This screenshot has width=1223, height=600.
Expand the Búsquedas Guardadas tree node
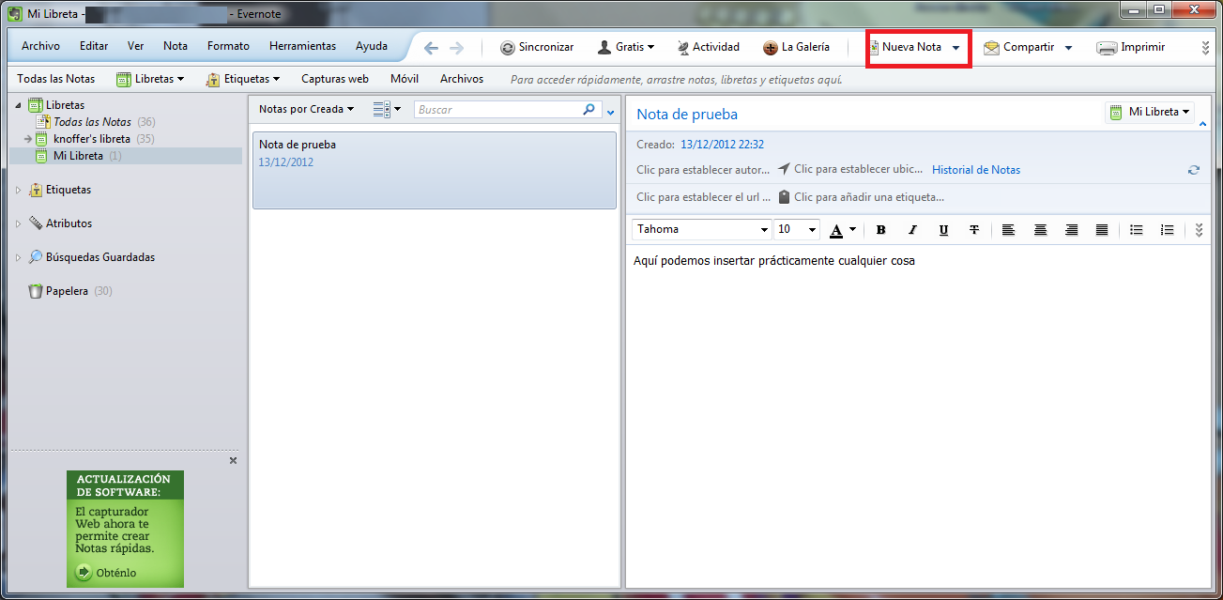pyautogui.click(x=20, y=257)
